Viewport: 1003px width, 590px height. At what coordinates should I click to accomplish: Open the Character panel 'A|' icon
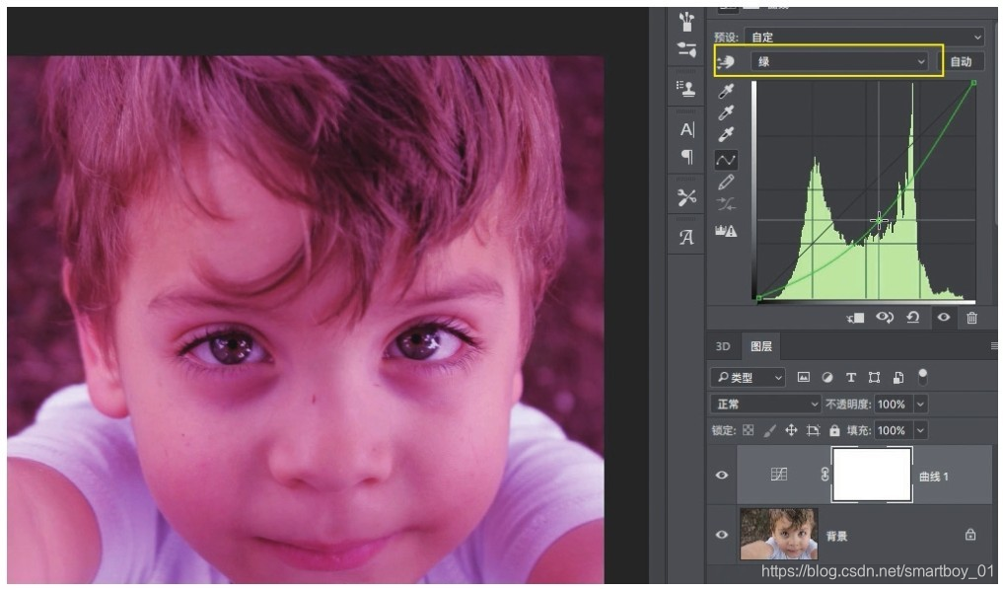(687, 129)
